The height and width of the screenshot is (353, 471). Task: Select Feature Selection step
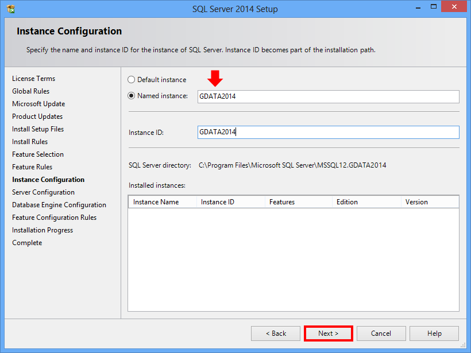click(38, 154)
